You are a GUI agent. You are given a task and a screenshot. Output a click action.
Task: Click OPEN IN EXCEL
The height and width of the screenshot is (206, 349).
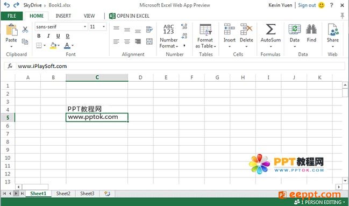(129, 16)
